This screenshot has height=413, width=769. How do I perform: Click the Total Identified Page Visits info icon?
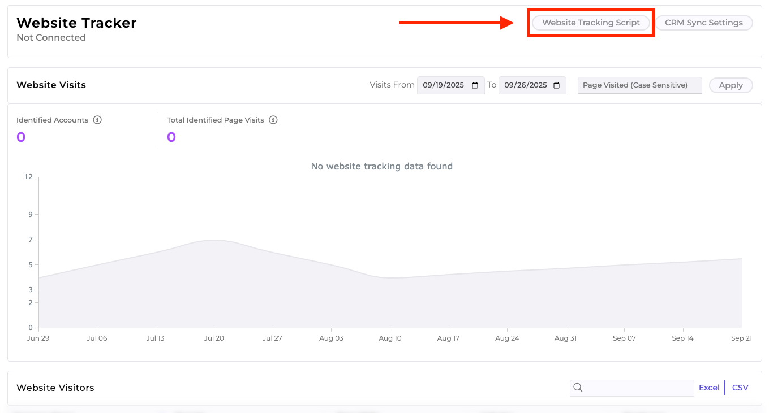[x=273, y=120]
